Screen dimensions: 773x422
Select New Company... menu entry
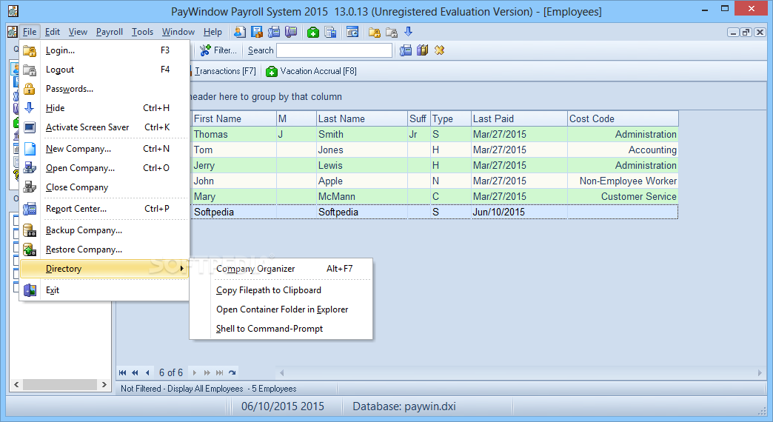pyautogui.click(x=104, y=149)
